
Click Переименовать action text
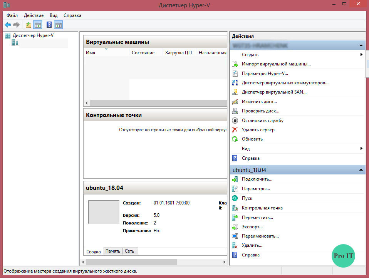point(260,236)
